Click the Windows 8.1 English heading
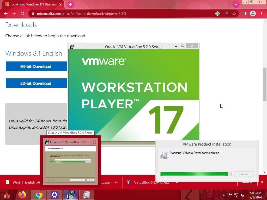Image resolution: width=267 pixels, height=200 pixels. pyautogui.click(x=34, y=53)
